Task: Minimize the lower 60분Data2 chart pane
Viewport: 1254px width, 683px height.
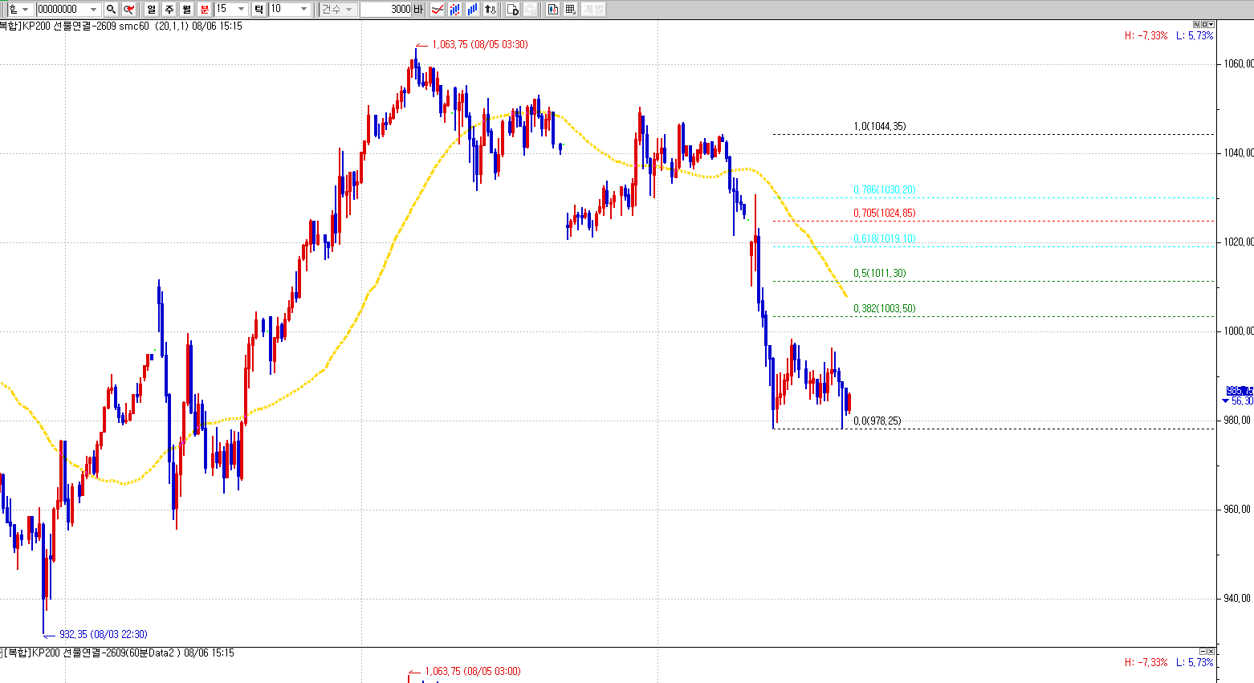Action: tap(1203, 651)
